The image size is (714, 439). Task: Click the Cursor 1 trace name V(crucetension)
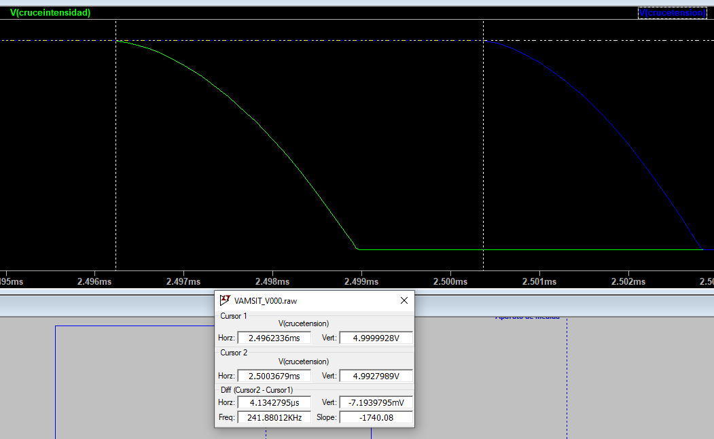[x=303, y=323]
